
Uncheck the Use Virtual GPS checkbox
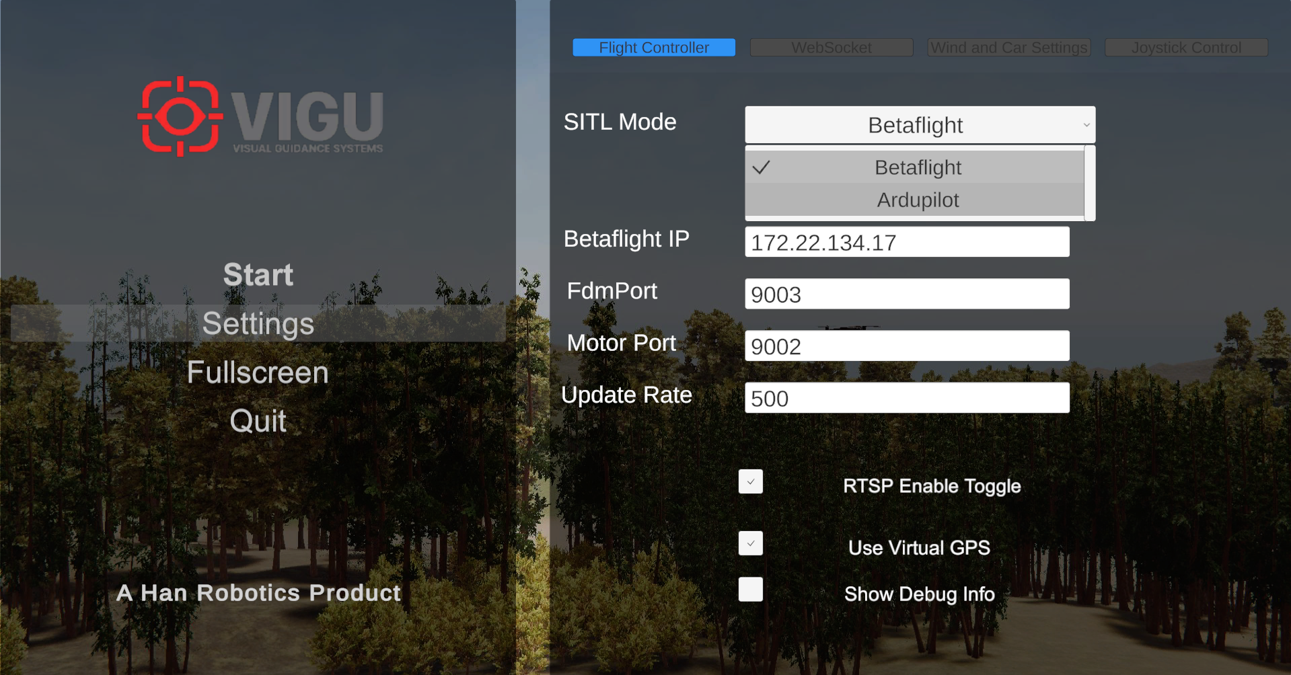click(x=750, y=544)
